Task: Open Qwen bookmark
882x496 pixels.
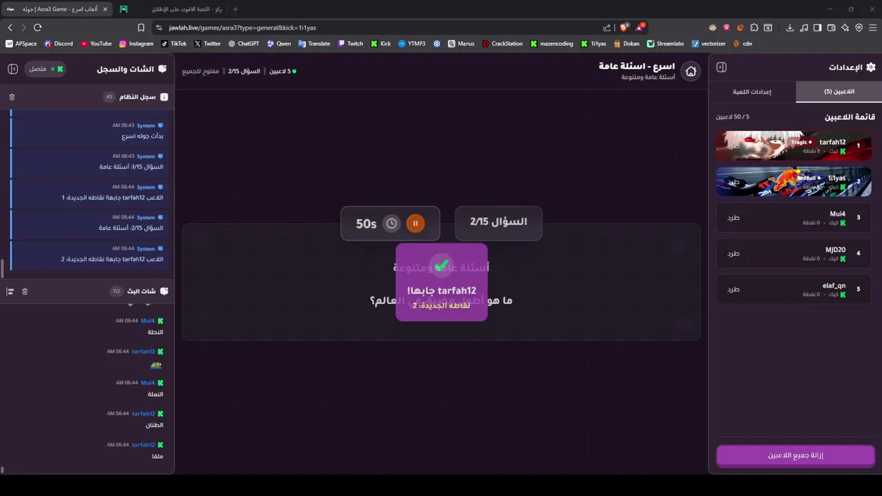Action: [279, 43]
